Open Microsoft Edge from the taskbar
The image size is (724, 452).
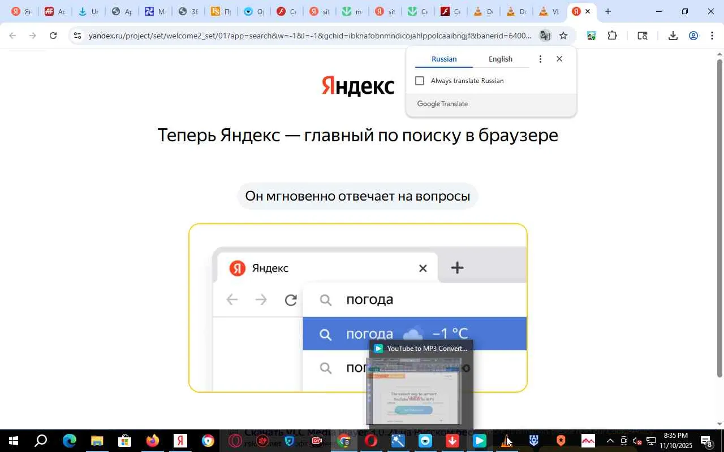[70, 441]
